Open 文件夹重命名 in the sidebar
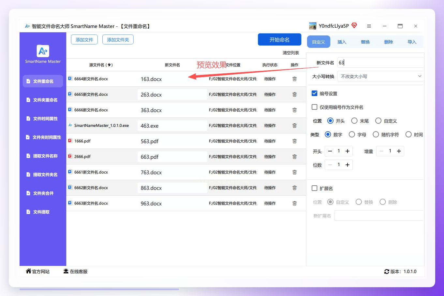 point(43,100)
